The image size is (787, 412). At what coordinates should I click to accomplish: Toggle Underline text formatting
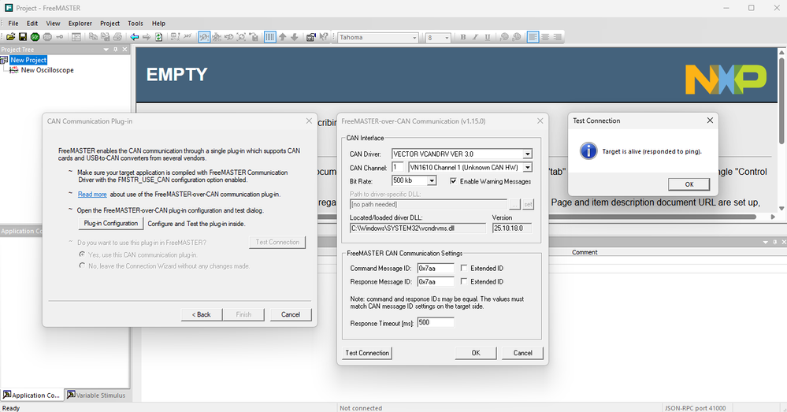point(488,37)
